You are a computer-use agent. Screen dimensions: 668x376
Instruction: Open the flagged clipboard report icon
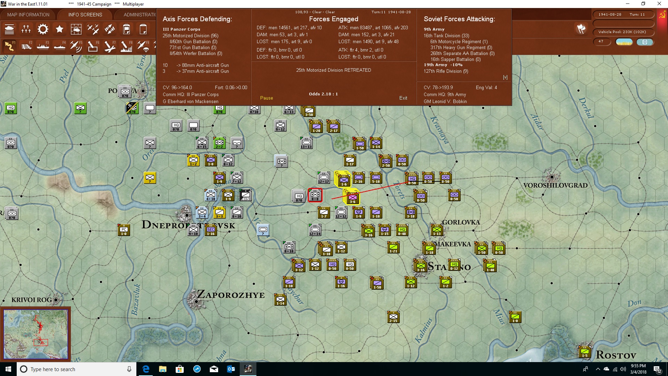pyautogui.click(x=126, y=29)
